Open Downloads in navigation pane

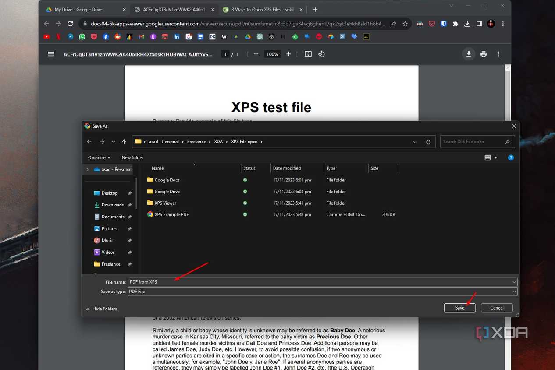click(112, 205)
